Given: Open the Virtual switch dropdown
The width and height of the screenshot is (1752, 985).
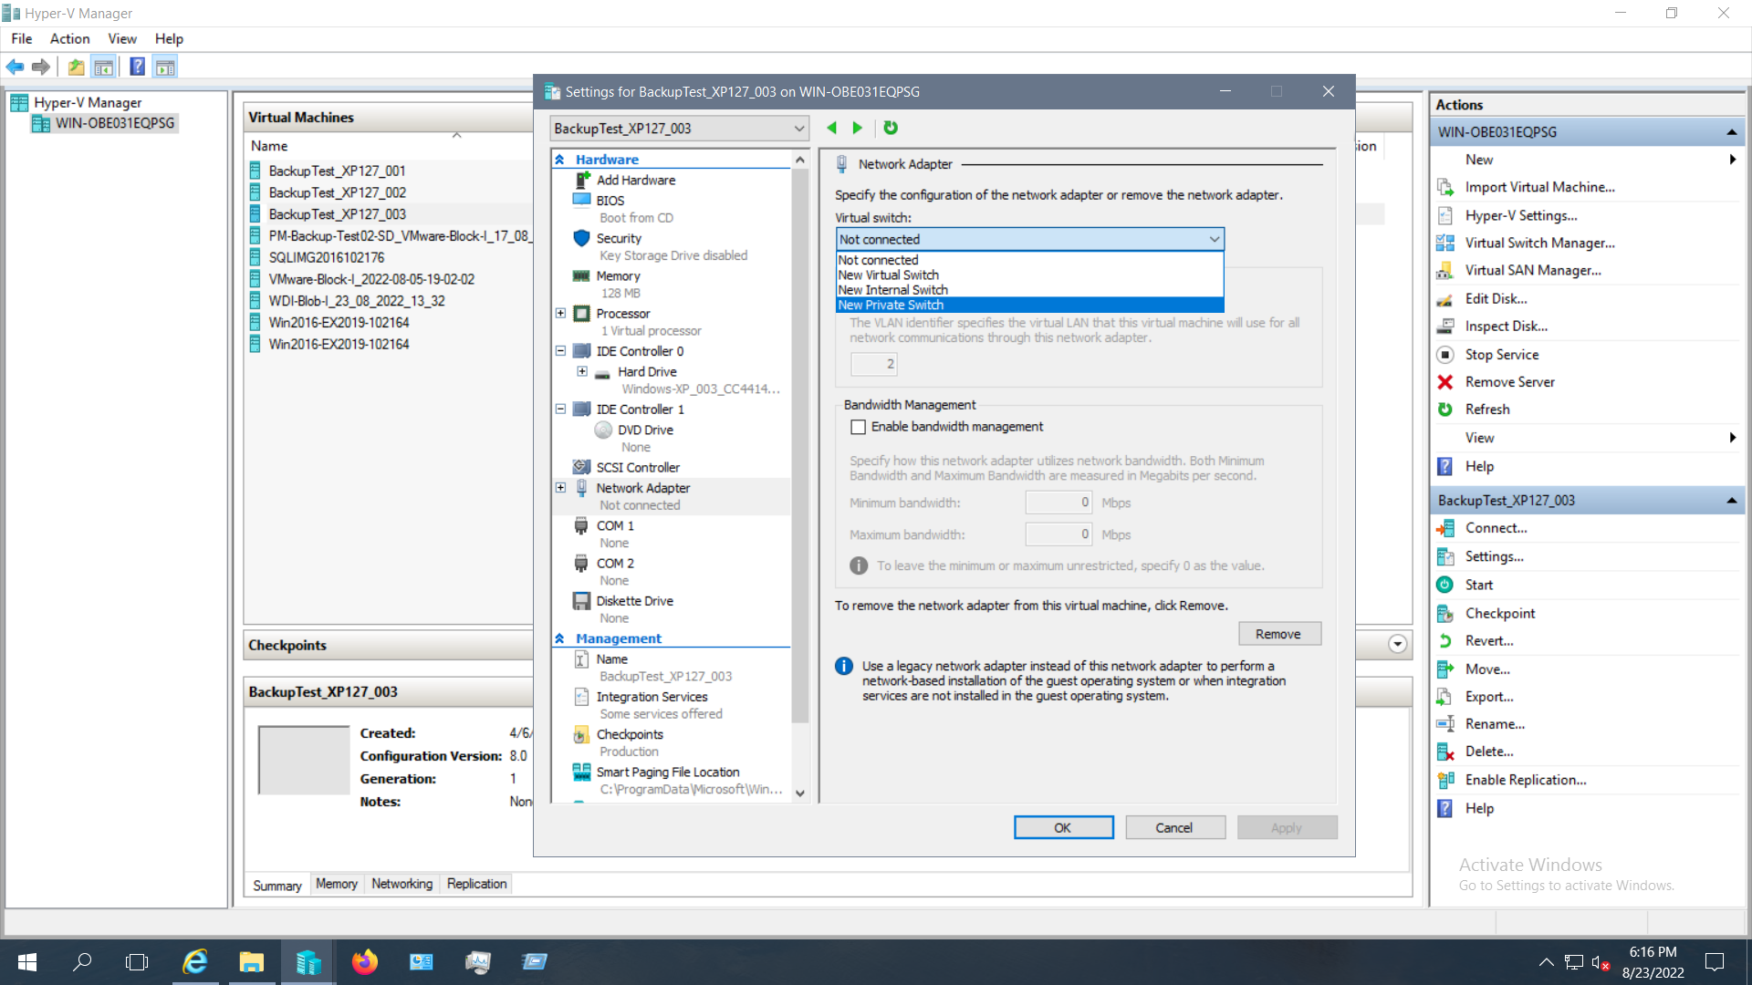Looking at the screenshot, I should coord(1029,239).
